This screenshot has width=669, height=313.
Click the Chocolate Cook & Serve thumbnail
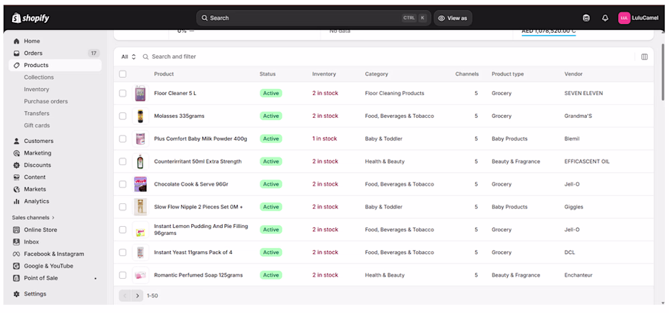click(x=140, y=184)
